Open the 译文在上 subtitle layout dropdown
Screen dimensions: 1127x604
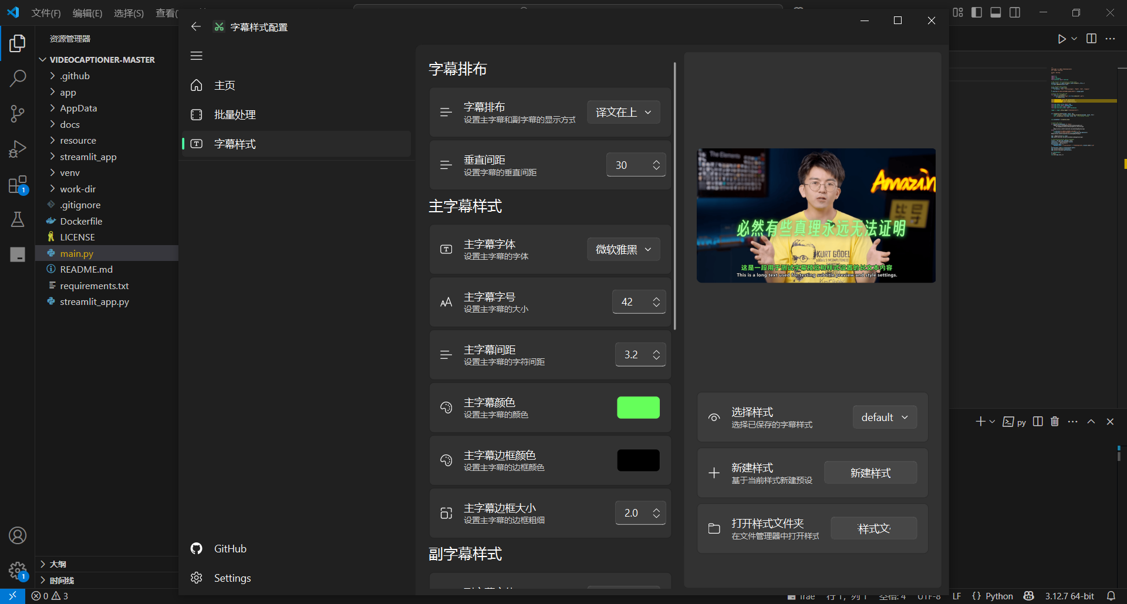623,112
